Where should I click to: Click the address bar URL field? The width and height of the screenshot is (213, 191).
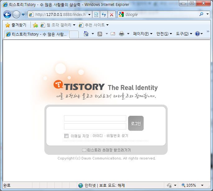tap(60, 14)
